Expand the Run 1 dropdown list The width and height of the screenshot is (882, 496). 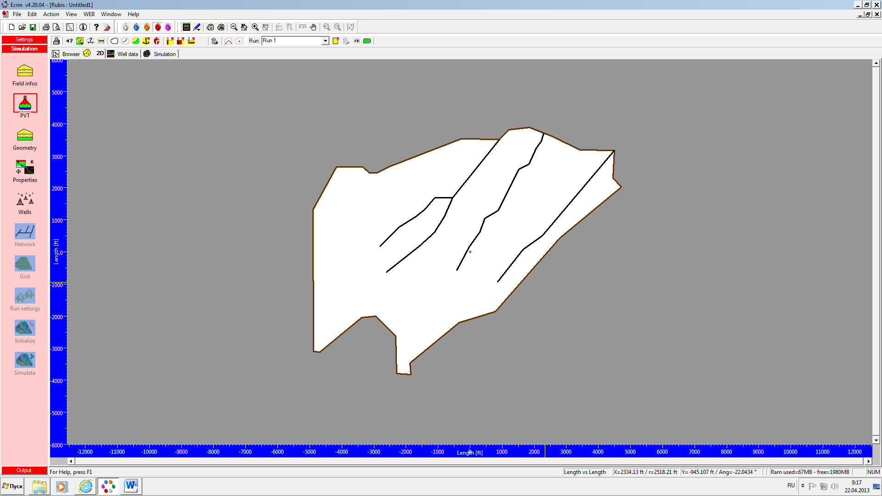coord(325,41)
